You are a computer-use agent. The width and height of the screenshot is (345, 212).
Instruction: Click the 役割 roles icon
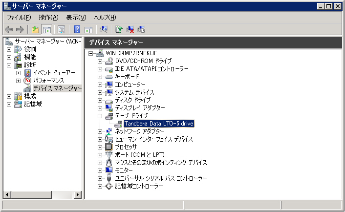tap(18, 49)
